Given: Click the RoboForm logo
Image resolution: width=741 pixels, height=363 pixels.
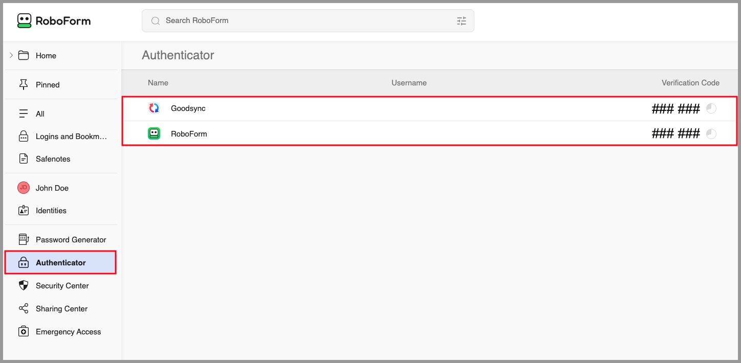Looking at the screenshot, I should [x=54, y=20].
